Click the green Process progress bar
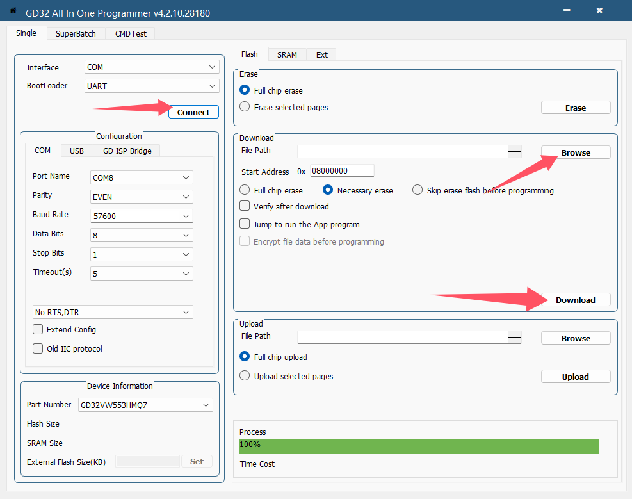The width and height of the screenshot is (632, 499). (x=419, y=446)
